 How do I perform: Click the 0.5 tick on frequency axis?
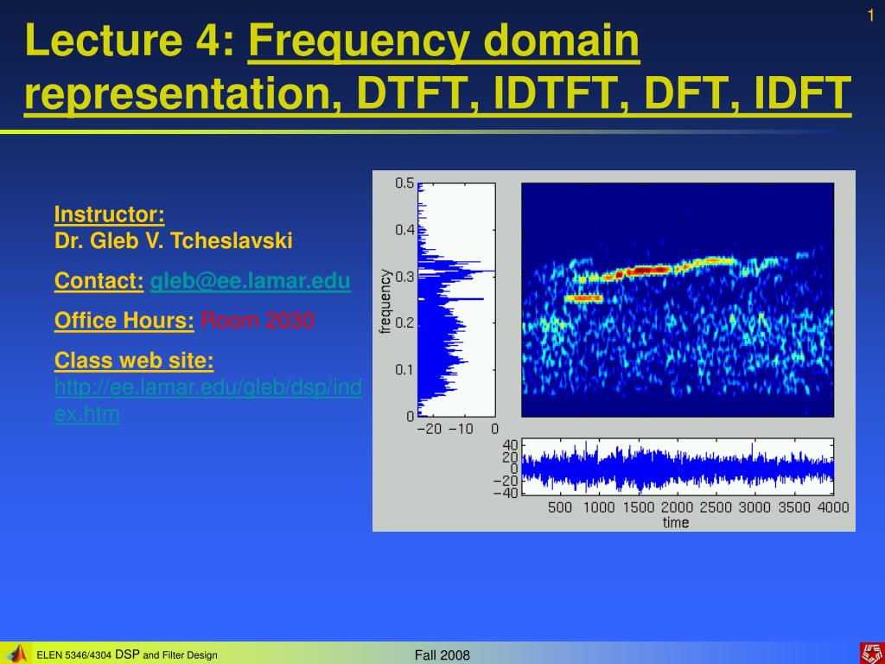coord(404,183)
